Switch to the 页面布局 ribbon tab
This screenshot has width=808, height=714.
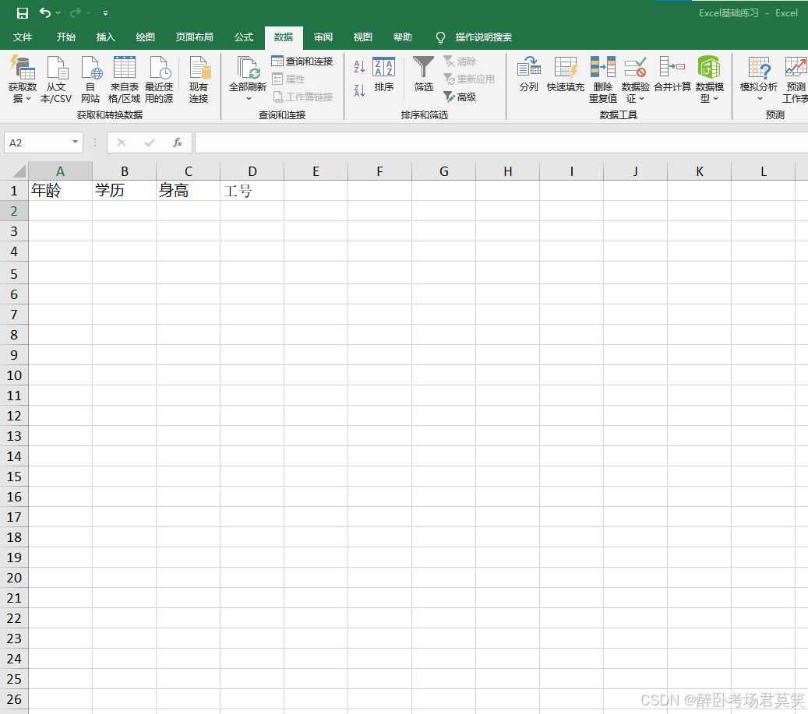(194, 37)
